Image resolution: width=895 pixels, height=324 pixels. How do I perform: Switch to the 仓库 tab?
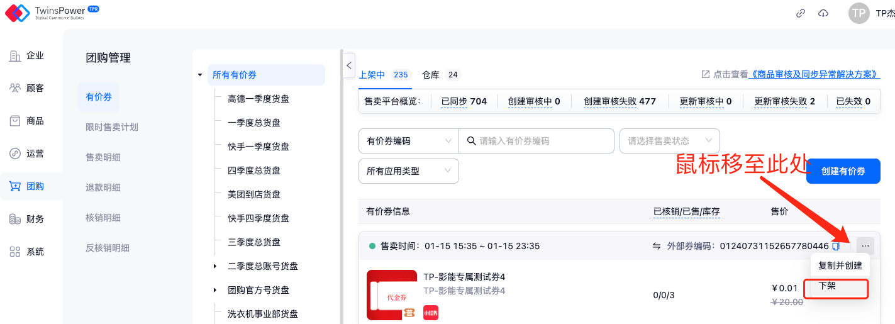431,75
